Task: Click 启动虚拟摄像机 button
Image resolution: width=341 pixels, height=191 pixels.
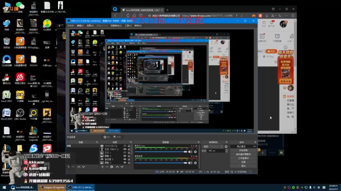Action: tap(243, 154)
